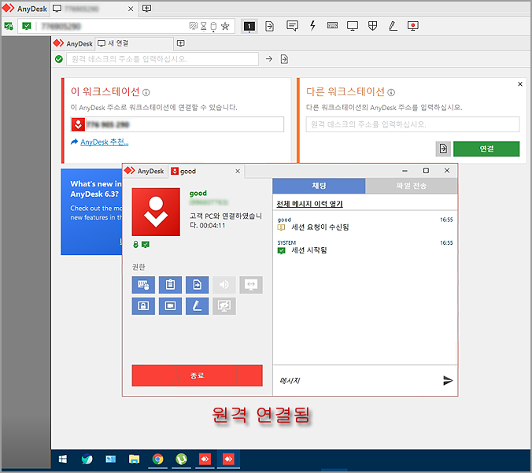Image resolution: width=532 pixels, height=473 pixels.
Task: Select the blurred ID session tab at top
Action: point(94,9)
